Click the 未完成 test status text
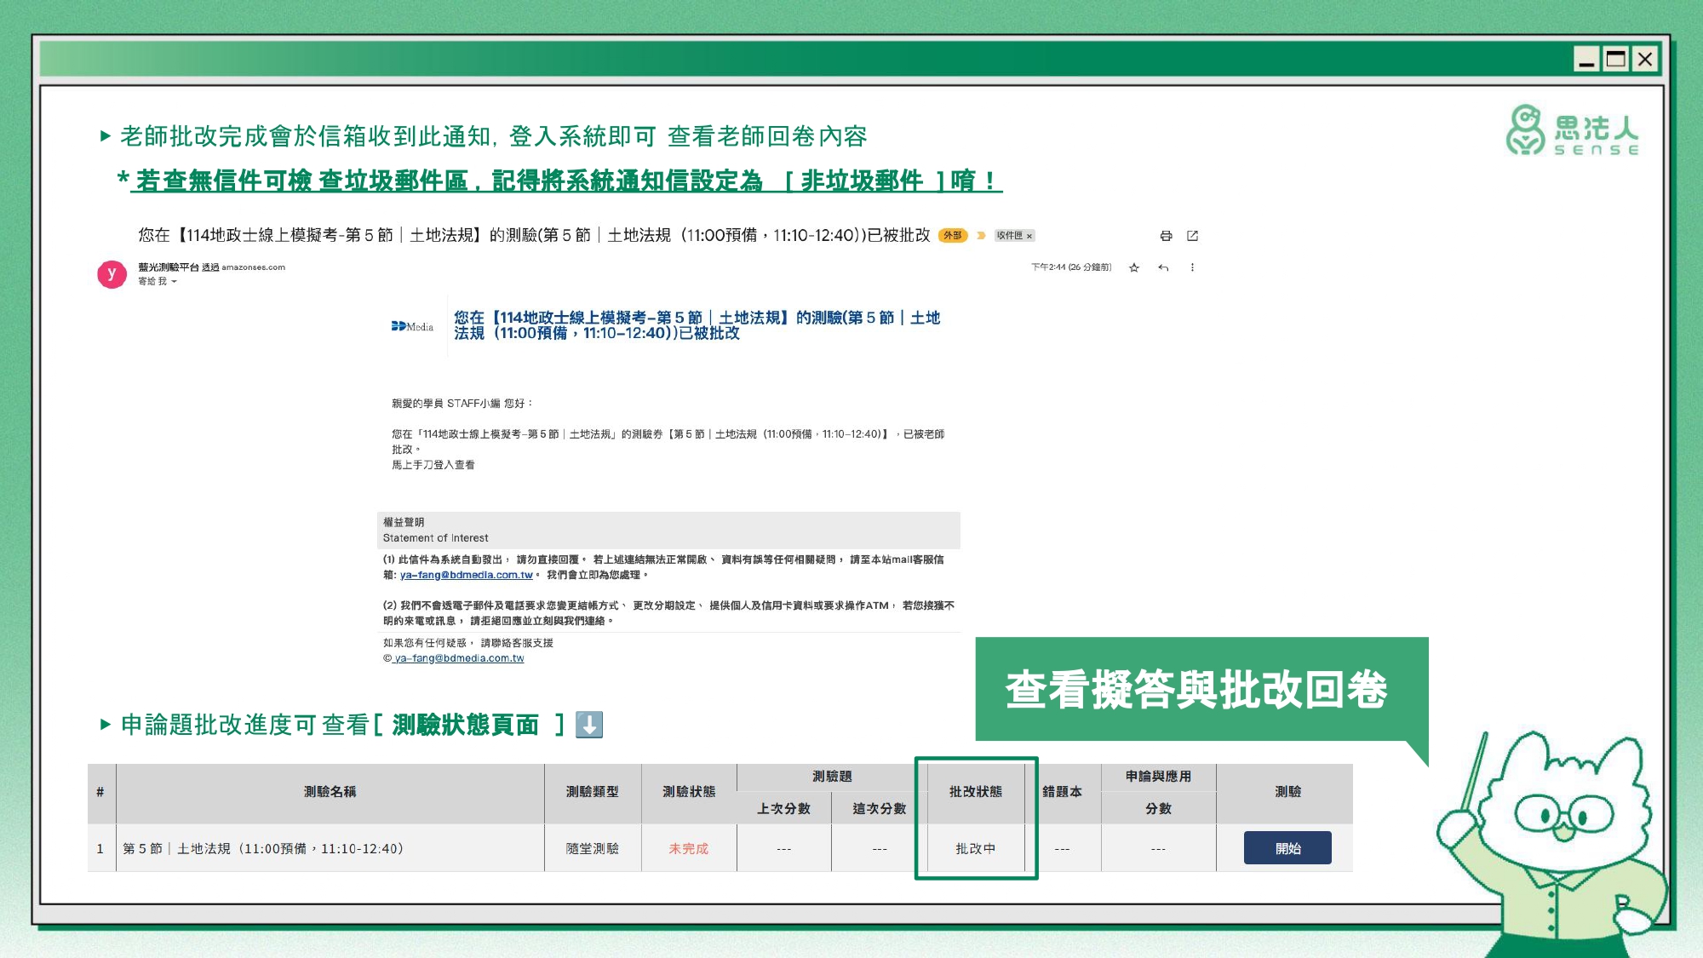The image size is (1703, 958). pyautogui.click(x=688, y=849)
